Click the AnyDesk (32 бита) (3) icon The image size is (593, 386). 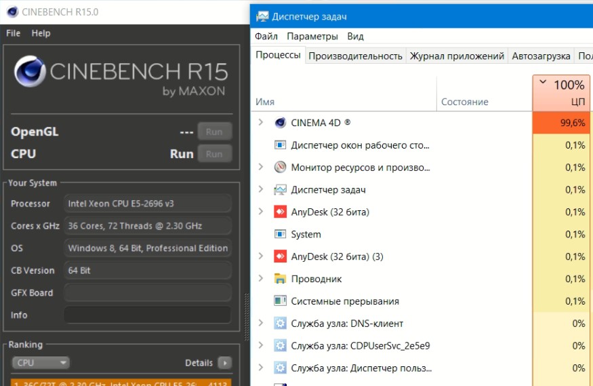[x=281, y=256]
